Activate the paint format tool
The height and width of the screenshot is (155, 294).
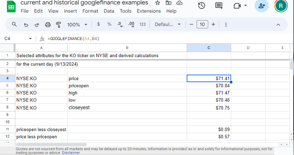tap(58, 24)
